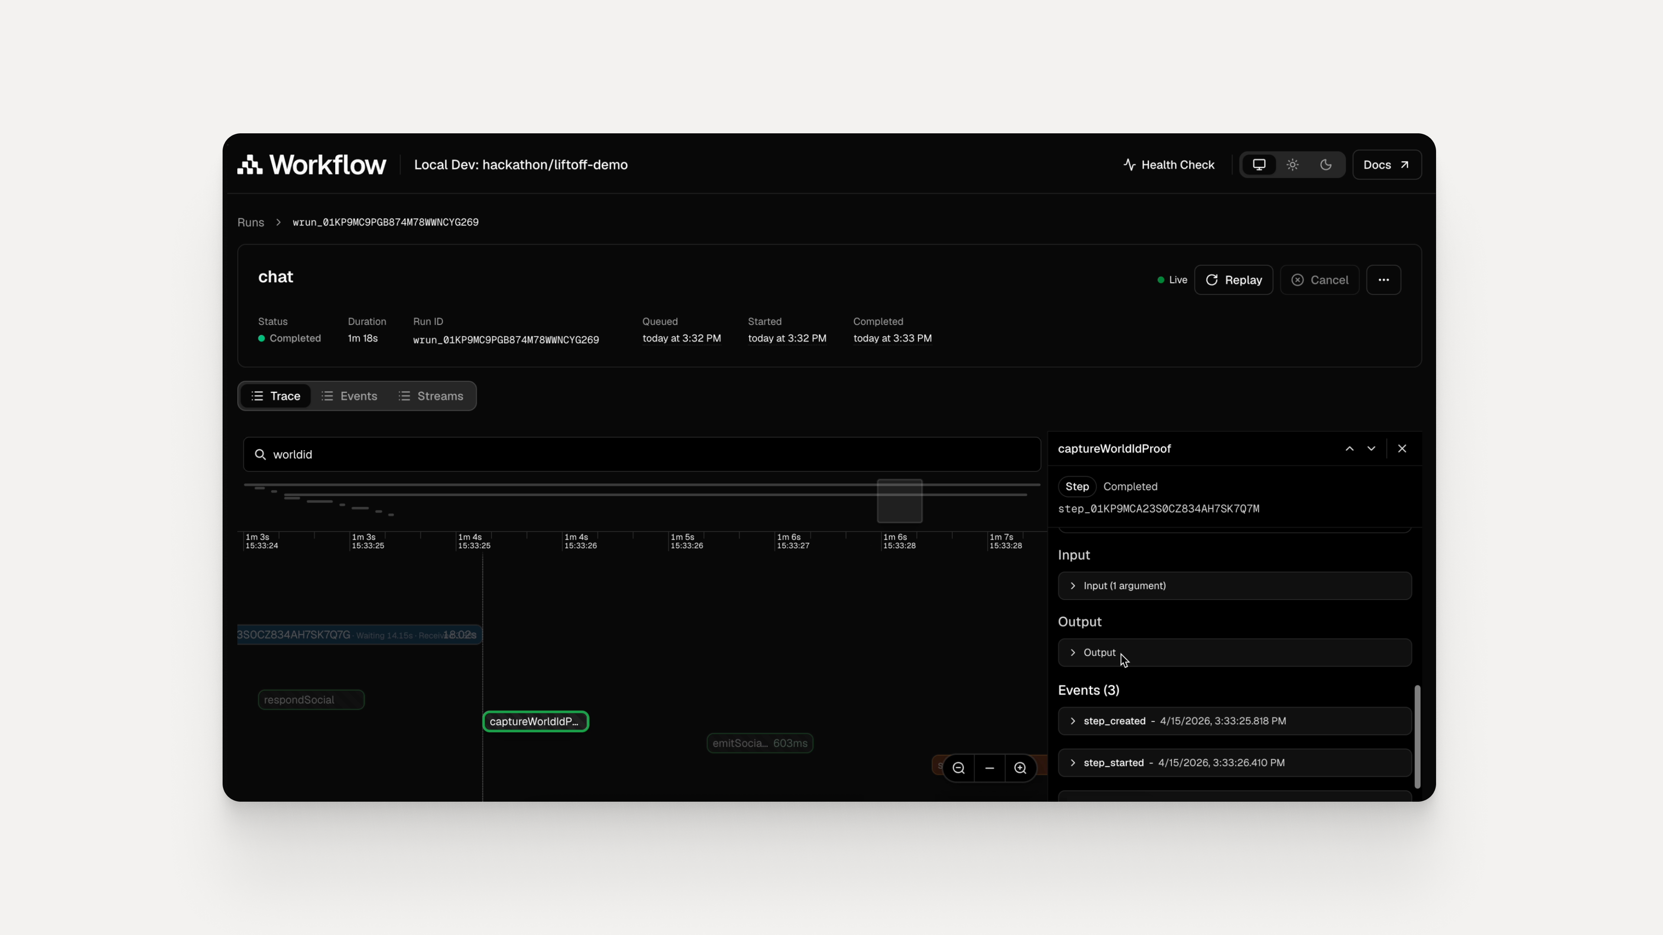Screen dimensions: 1663x935
Task: Select the Trace tab
Action: coord(276,396)
